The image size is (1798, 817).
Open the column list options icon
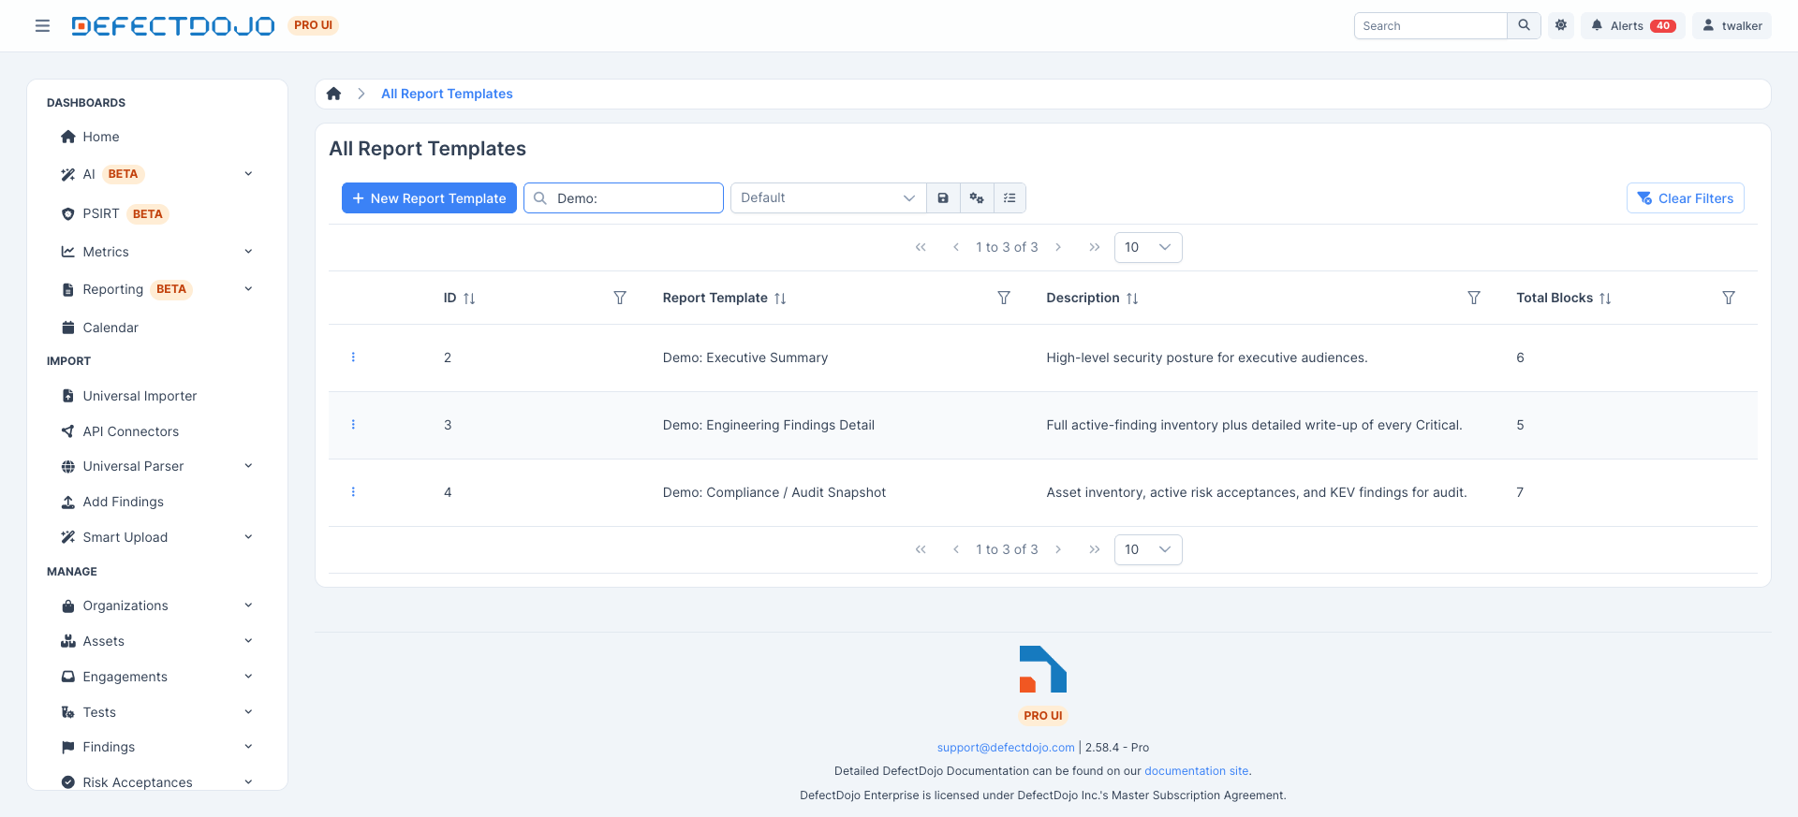click(1010, 197)
